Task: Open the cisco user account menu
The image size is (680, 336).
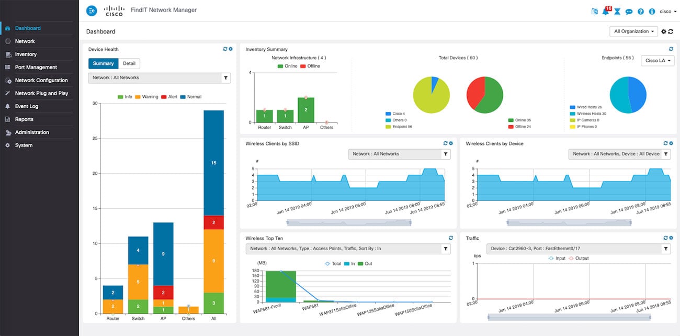Action: click(667, 12)
